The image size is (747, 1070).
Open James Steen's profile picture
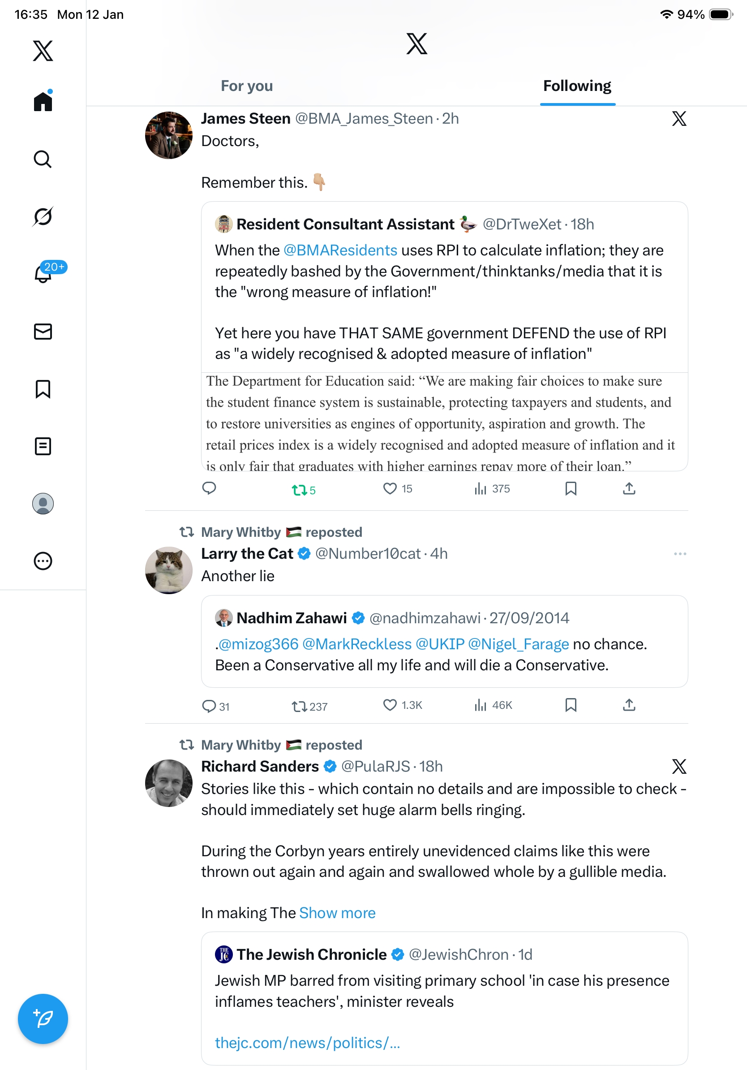coord(168,135)
